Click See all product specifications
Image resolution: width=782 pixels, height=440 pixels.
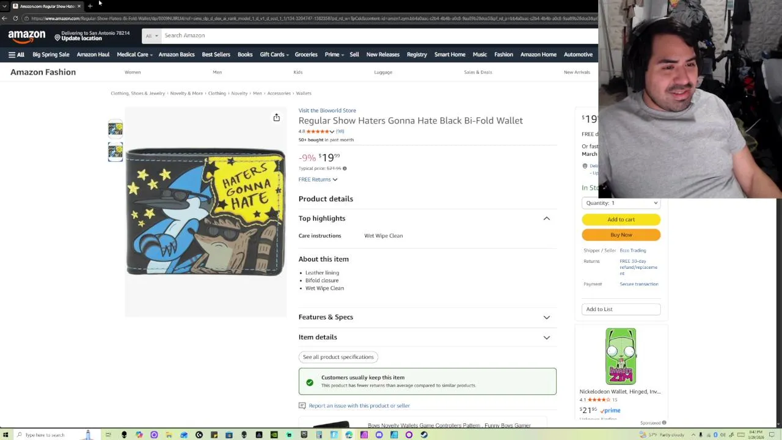pos(338,357)
